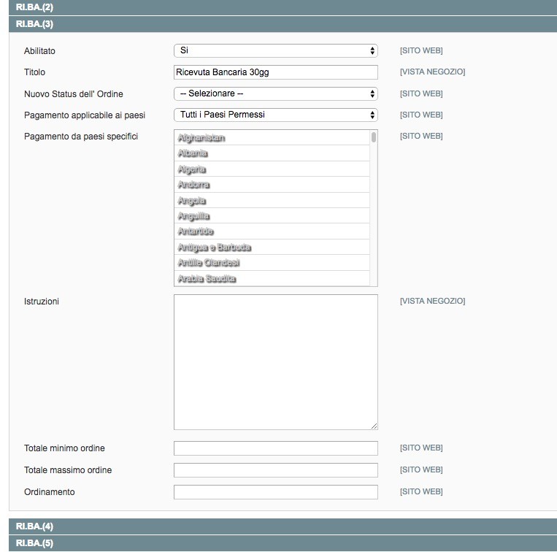
Task: Click SITO WEB scope beside Ordinamento
Action: click(x=421, y=492)
